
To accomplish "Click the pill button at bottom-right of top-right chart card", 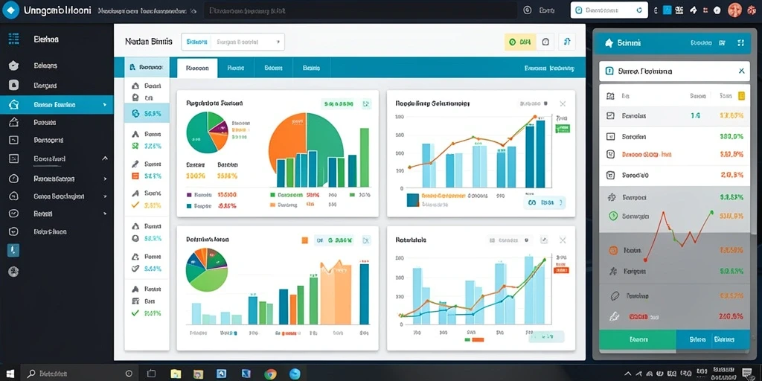I will [x=545, y=202].
